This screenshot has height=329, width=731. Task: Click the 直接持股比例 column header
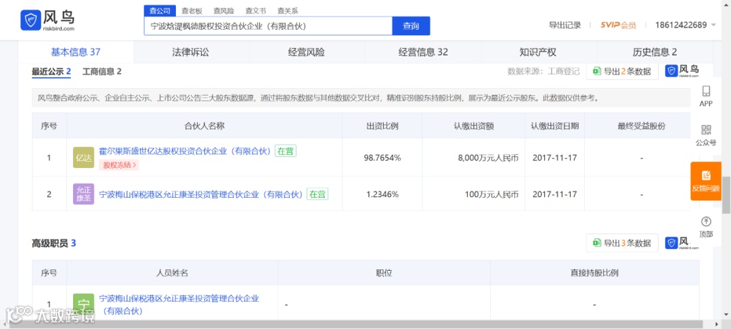pyautogui.click(x=594, y=273)
